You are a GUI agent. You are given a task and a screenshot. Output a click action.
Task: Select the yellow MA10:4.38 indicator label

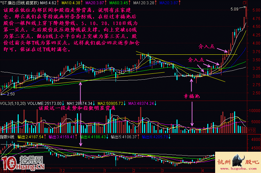(x=71, y=3)
